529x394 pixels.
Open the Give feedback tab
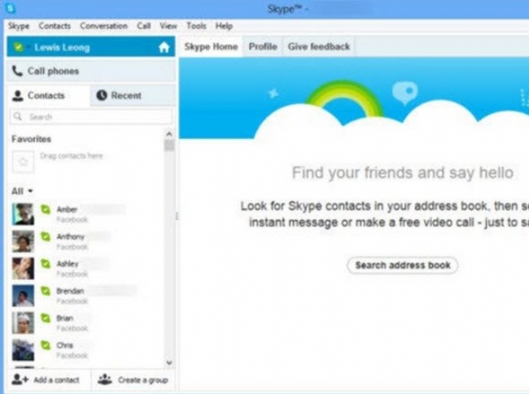(319, 46)
